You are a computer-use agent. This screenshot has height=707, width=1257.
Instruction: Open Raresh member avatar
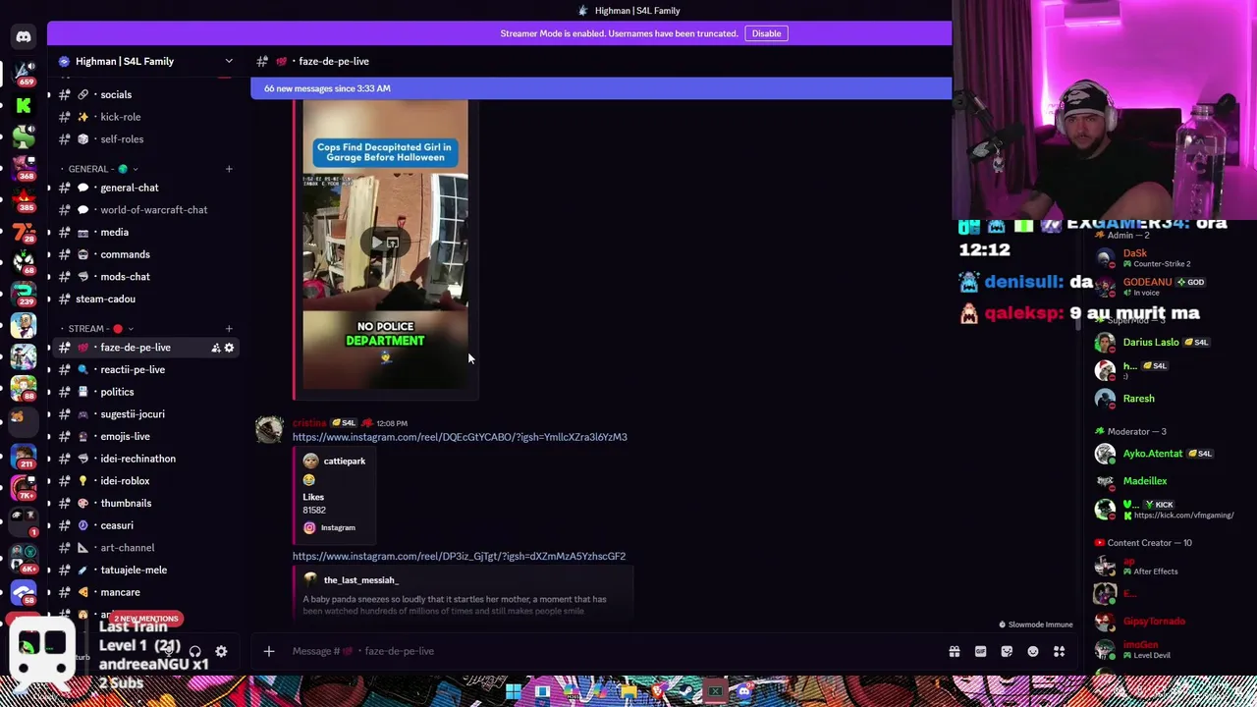[x=1106, y=399]
